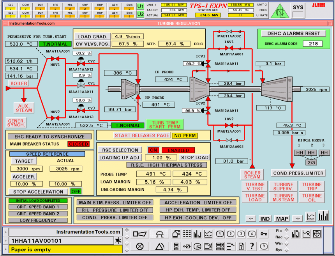
Task: Click the LOADING UP ADJ. 1.00 % field
Action: (161, 158)
